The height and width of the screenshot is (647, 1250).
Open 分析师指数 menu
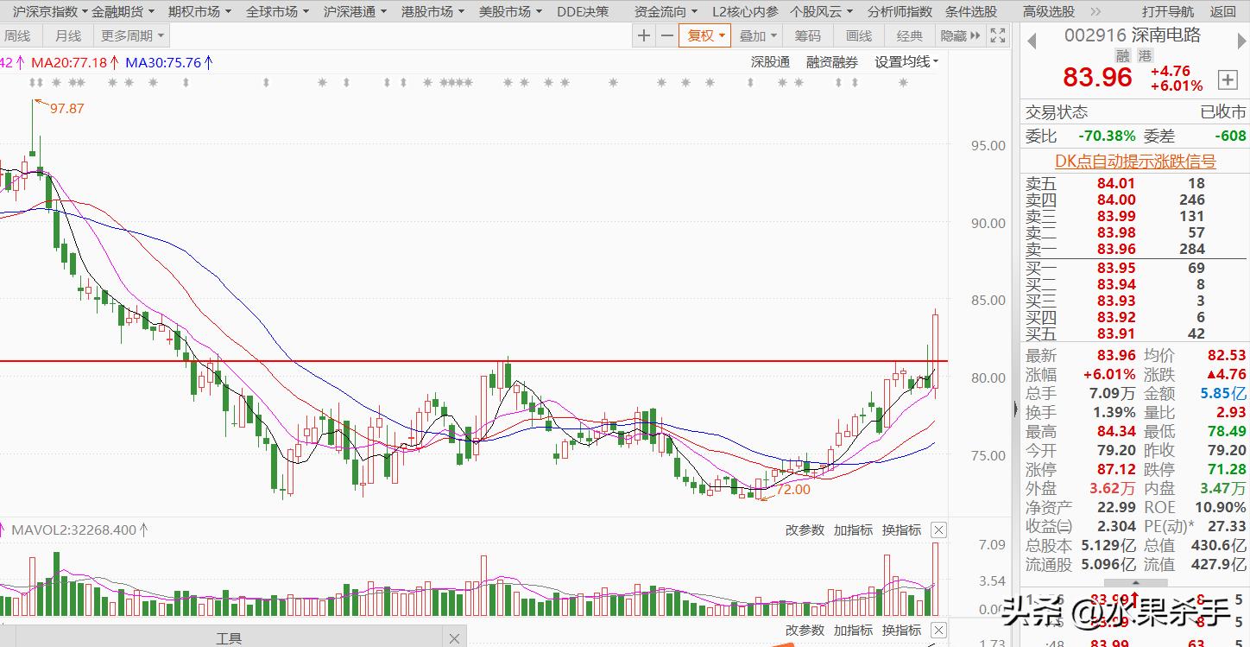(900, 12)
